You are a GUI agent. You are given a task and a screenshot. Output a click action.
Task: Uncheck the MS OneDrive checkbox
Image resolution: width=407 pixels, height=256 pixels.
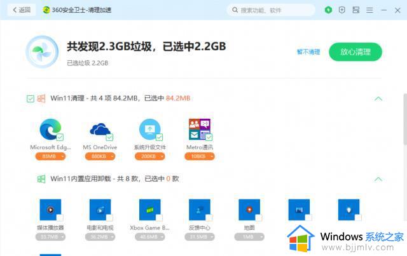point(109,137)
